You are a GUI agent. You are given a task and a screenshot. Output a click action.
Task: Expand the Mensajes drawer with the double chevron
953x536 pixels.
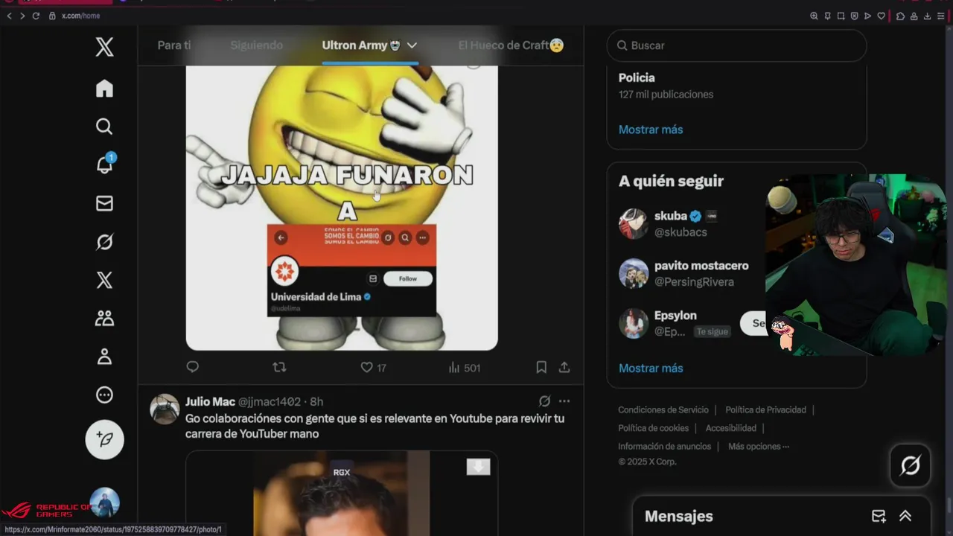click(x=905, y=516)
